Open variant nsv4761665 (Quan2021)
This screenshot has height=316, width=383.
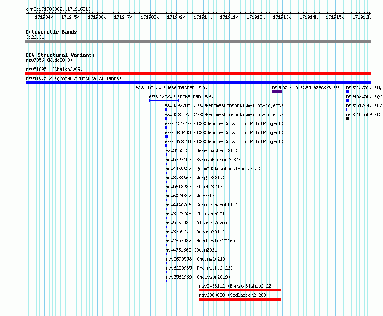[192, 250]
